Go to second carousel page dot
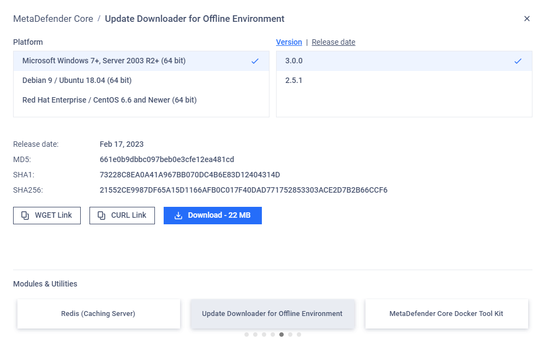 255,335
